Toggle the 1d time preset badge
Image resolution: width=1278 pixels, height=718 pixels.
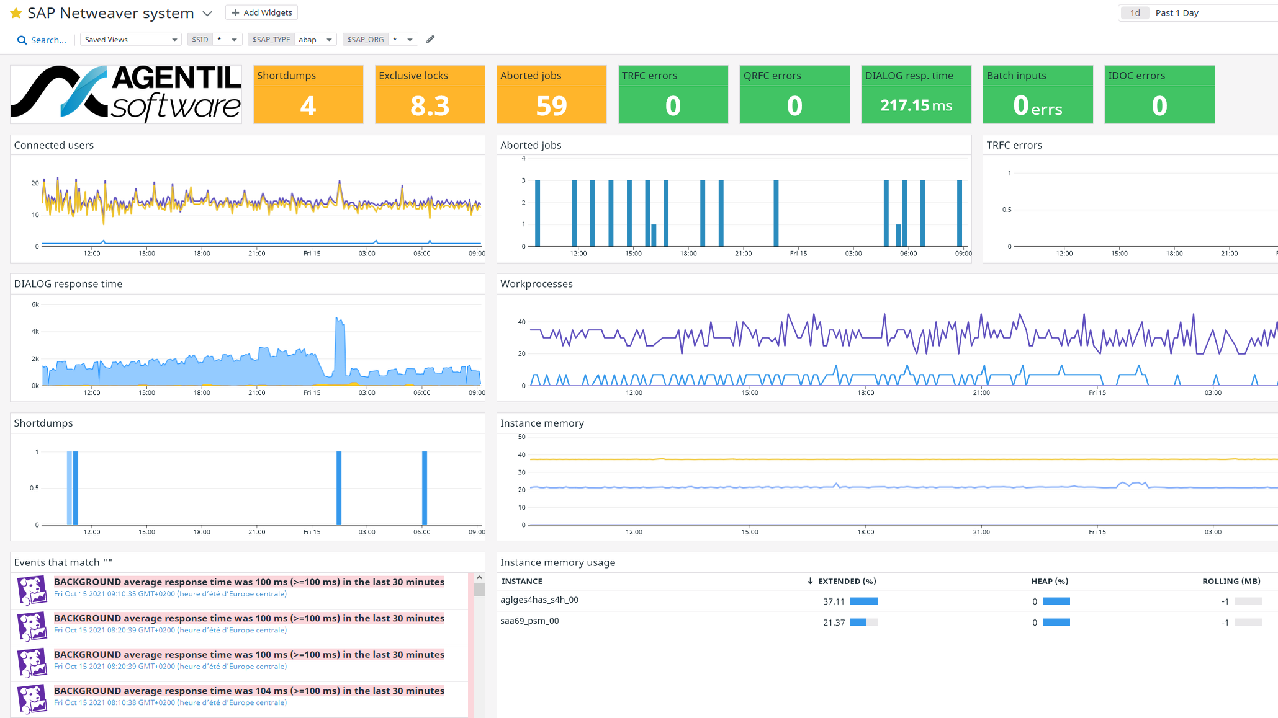pos(1134,12)
